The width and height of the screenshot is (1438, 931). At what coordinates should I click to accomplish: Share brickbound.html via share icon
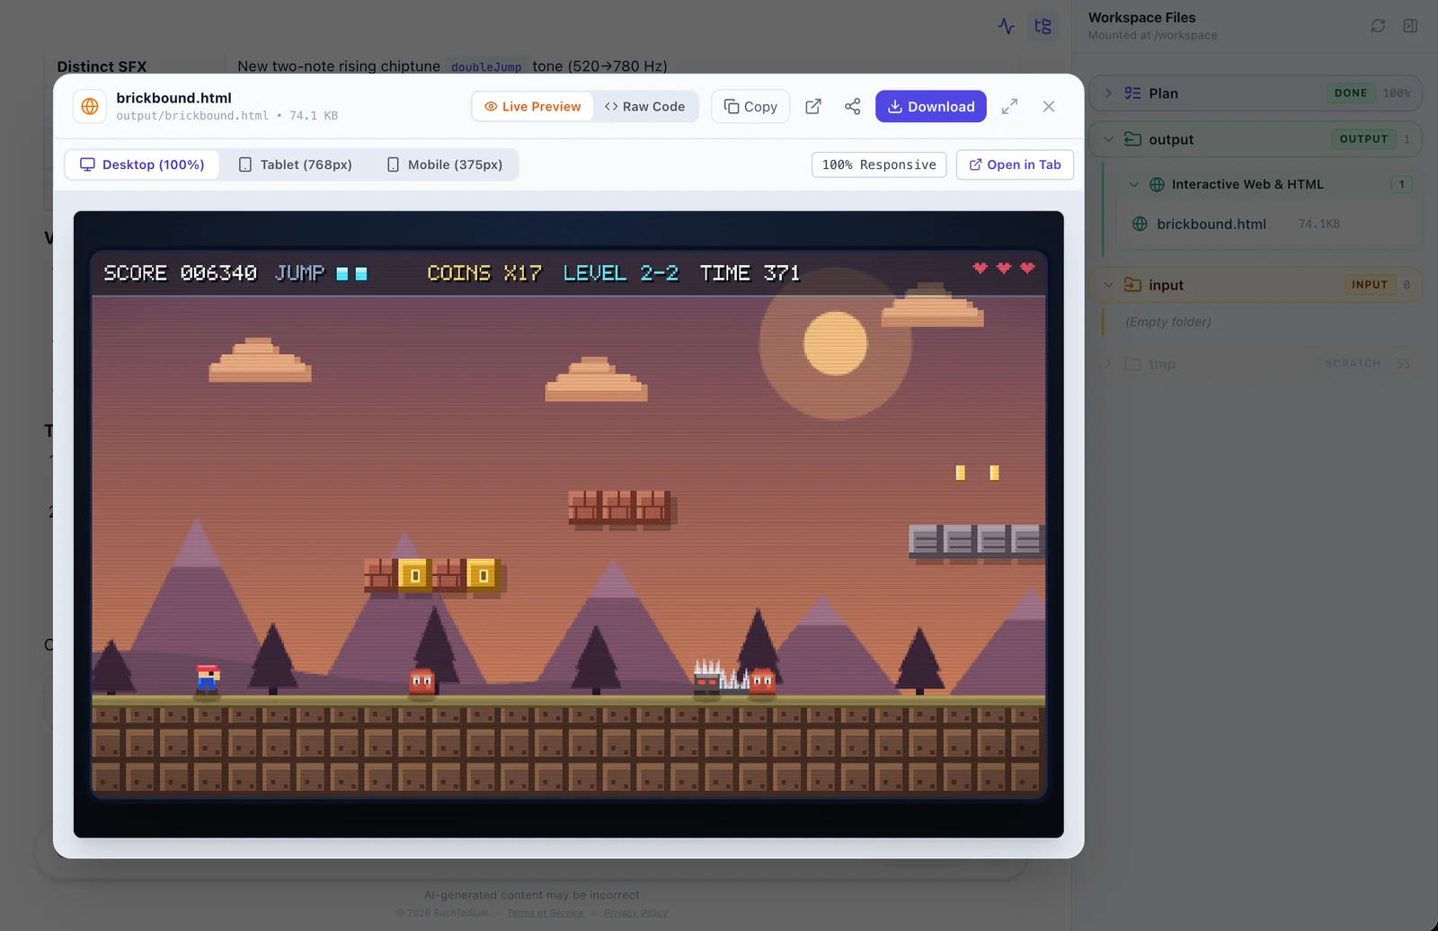(852, 106)
